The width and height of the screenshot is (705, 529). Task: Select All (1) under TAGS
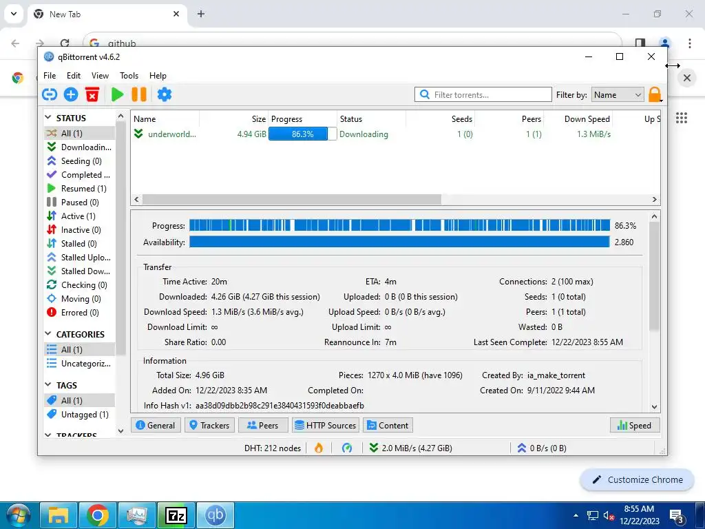click(79, 400)
